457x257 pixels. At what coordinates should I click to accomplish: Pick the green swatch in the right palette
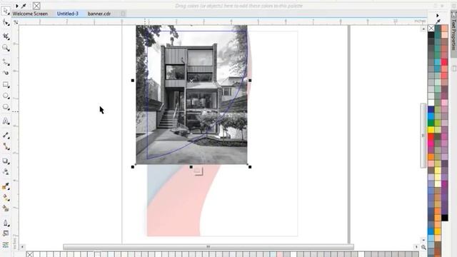431,123
